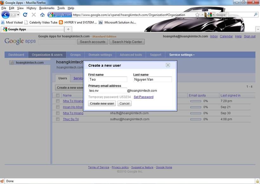The image size is (260, 184).
Task: Open the search engine selector dropdown
Action: click(213, 15)
